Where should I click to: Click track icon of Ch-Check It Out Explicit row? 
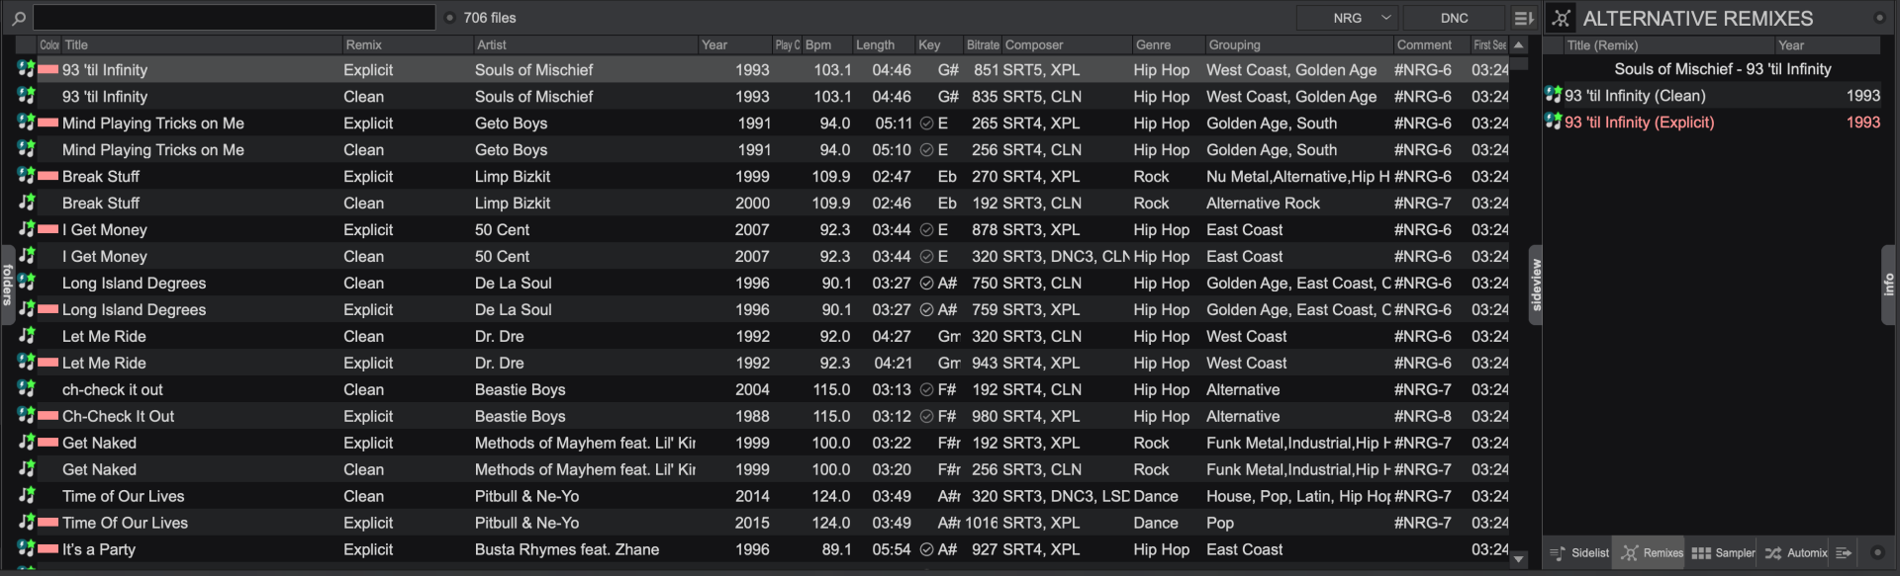click(x=27, y=416)
